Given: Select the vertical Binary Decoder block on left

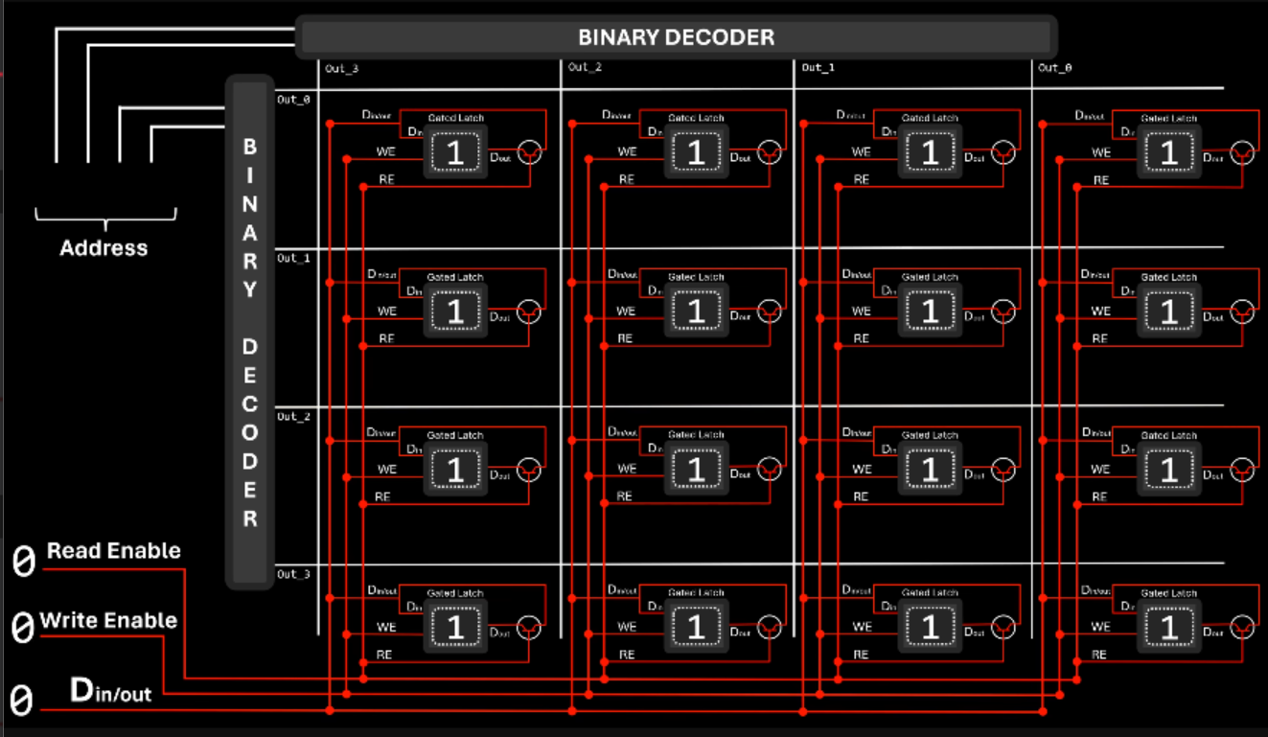Looking at the screenshot, I should (x=249, y=332).
